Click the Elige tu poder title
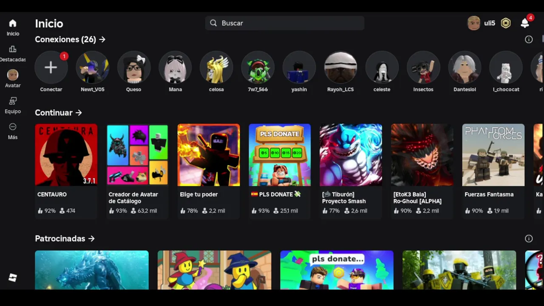544x306 pixels. (199, 194)
